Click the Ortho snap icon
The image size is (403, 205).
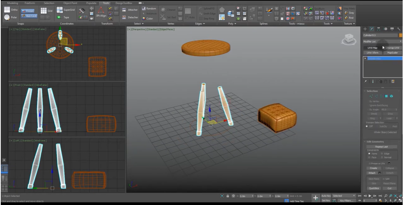click(7, 10)
